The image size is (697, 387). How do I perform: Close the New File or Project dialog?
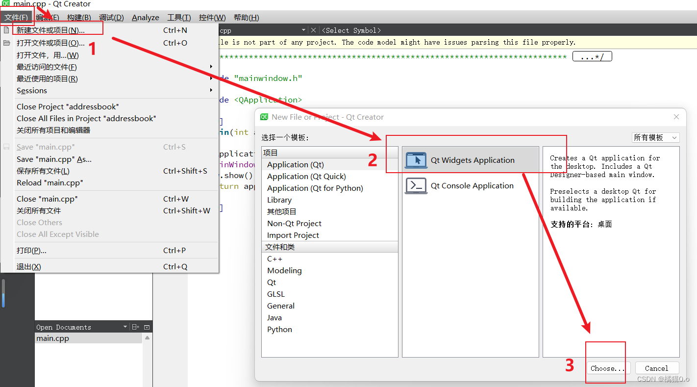pos(676,117)
